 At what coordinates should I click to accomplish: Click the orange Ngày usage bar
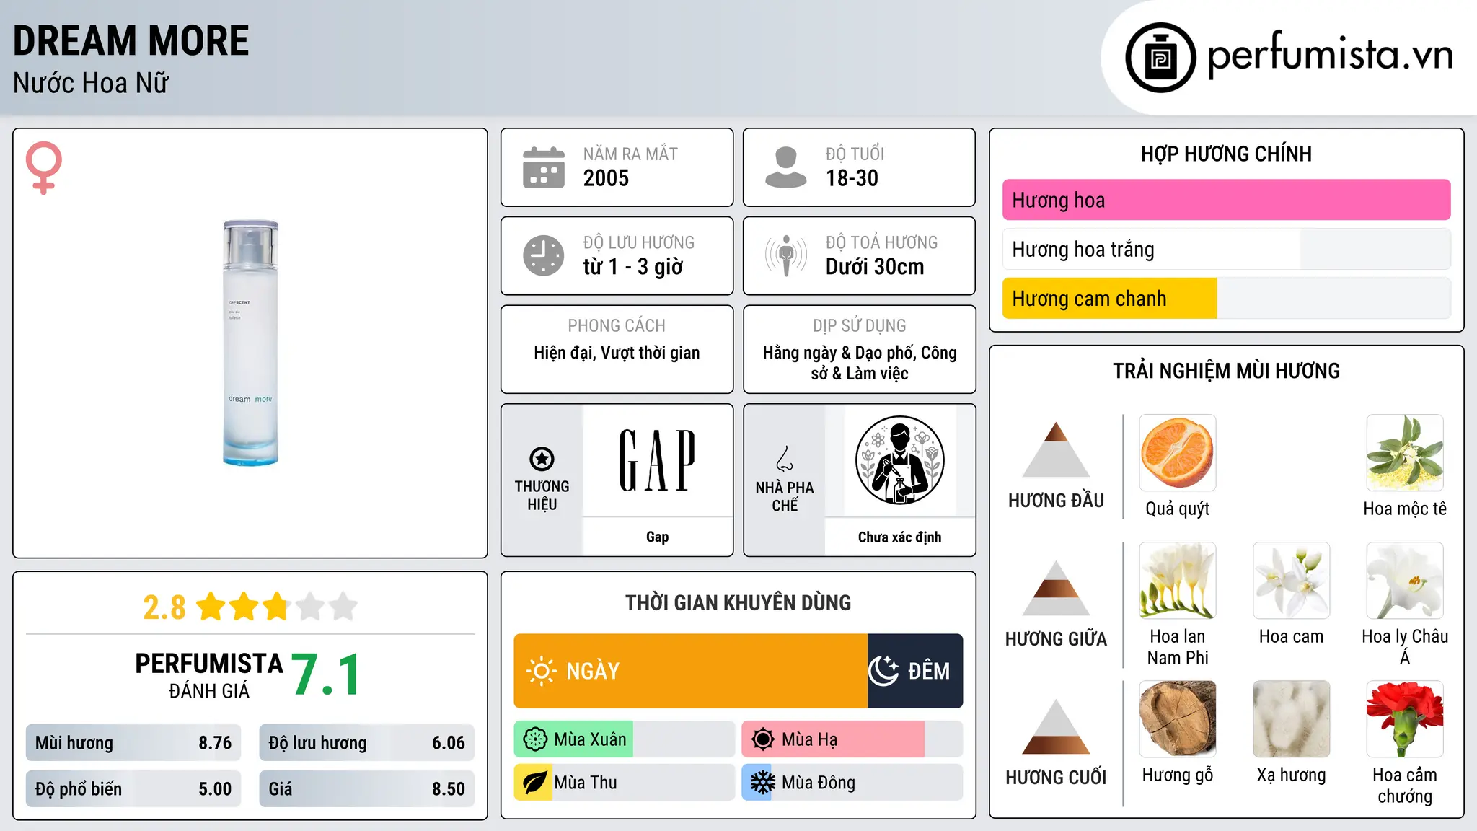tap(690, 671)
